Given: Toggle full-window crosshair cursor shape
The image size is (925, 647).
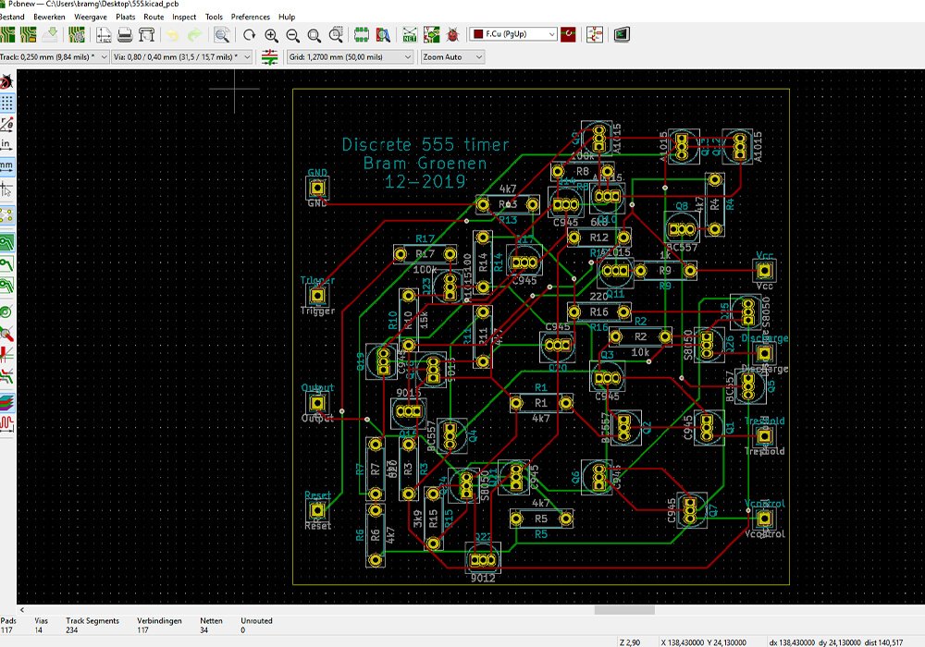Looking at the screenshot, I should point(6,189).
